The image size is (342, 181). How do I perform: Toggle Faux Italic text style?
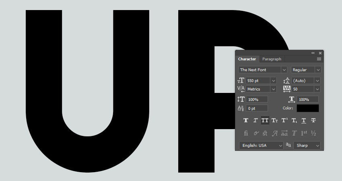click(255, 120)
